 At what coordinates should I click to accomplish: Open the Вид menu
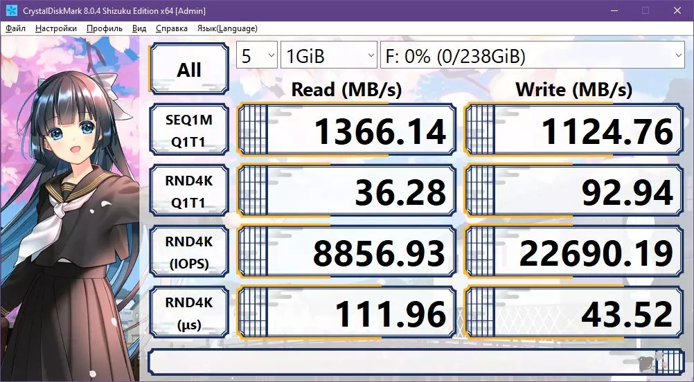[x=139, y=28]
